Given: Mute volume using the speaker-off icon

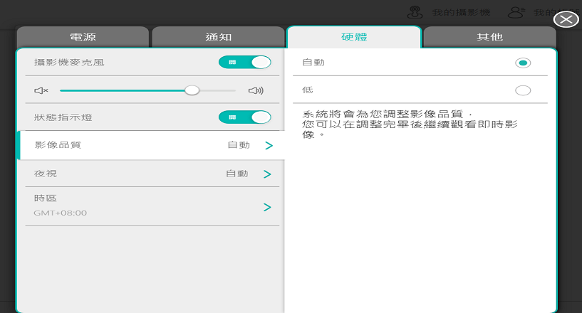Looking at the screenshot, I should pos(41,90).
